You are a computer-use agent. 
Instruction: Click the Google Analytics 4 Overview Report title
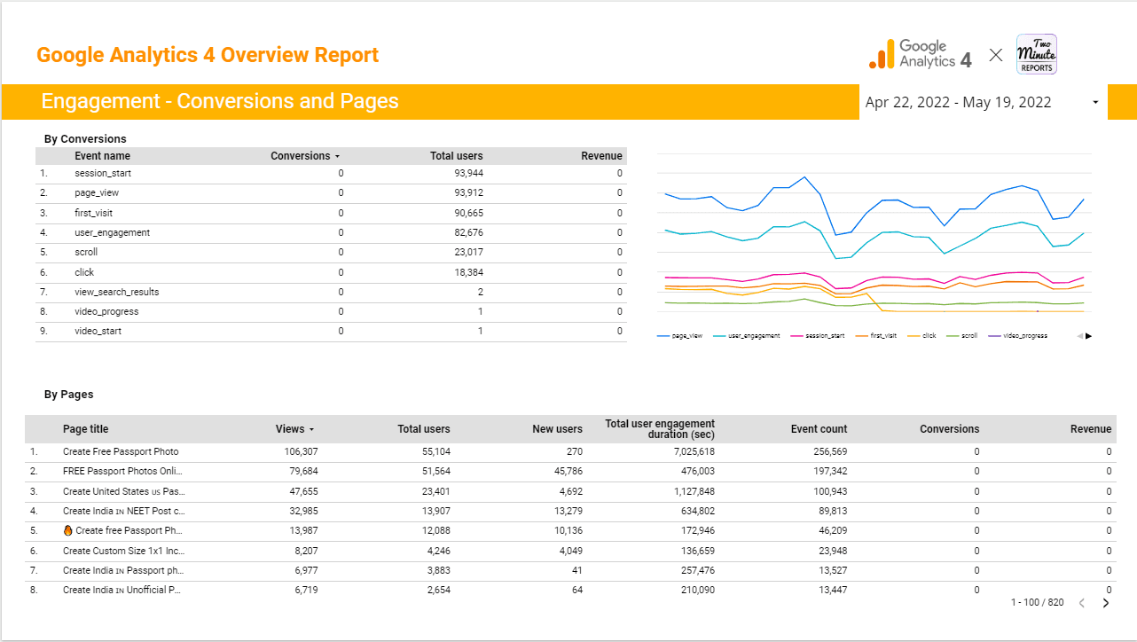(208, 55)
